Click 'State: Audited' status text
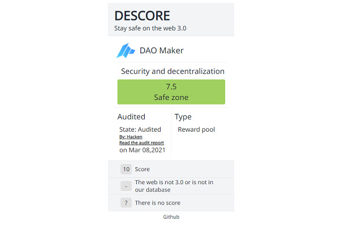362x226 pixels. tap(140, 129)
